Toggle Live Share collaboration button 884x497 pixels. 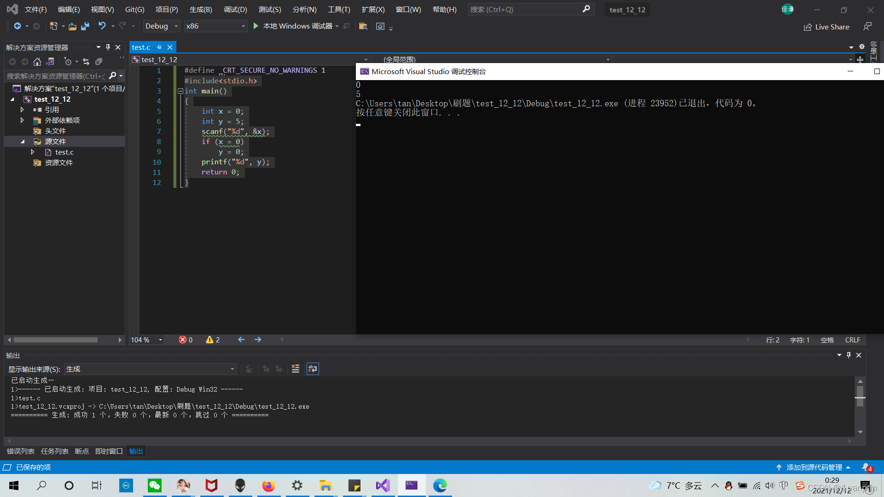point(827,26)
